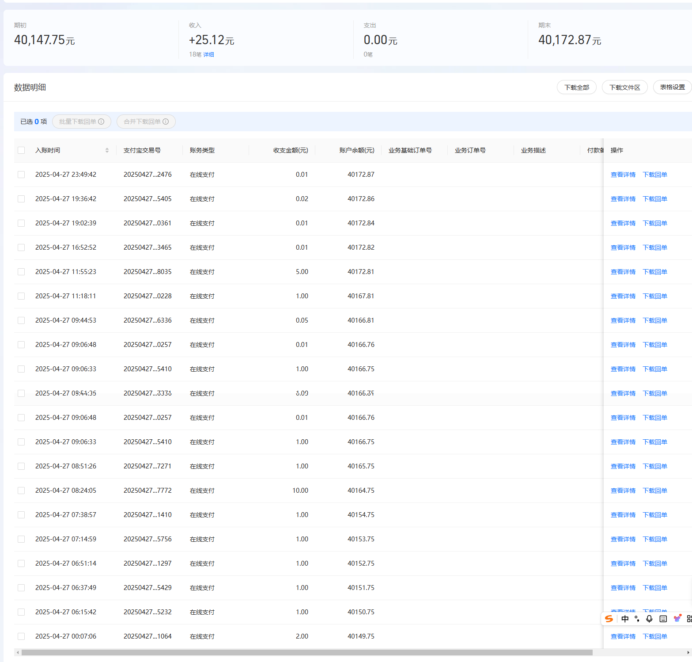Sort by 入账时间 using sort arrows
Image resolution: width=692 pixels, height=662 pixels.
[107, 150]
